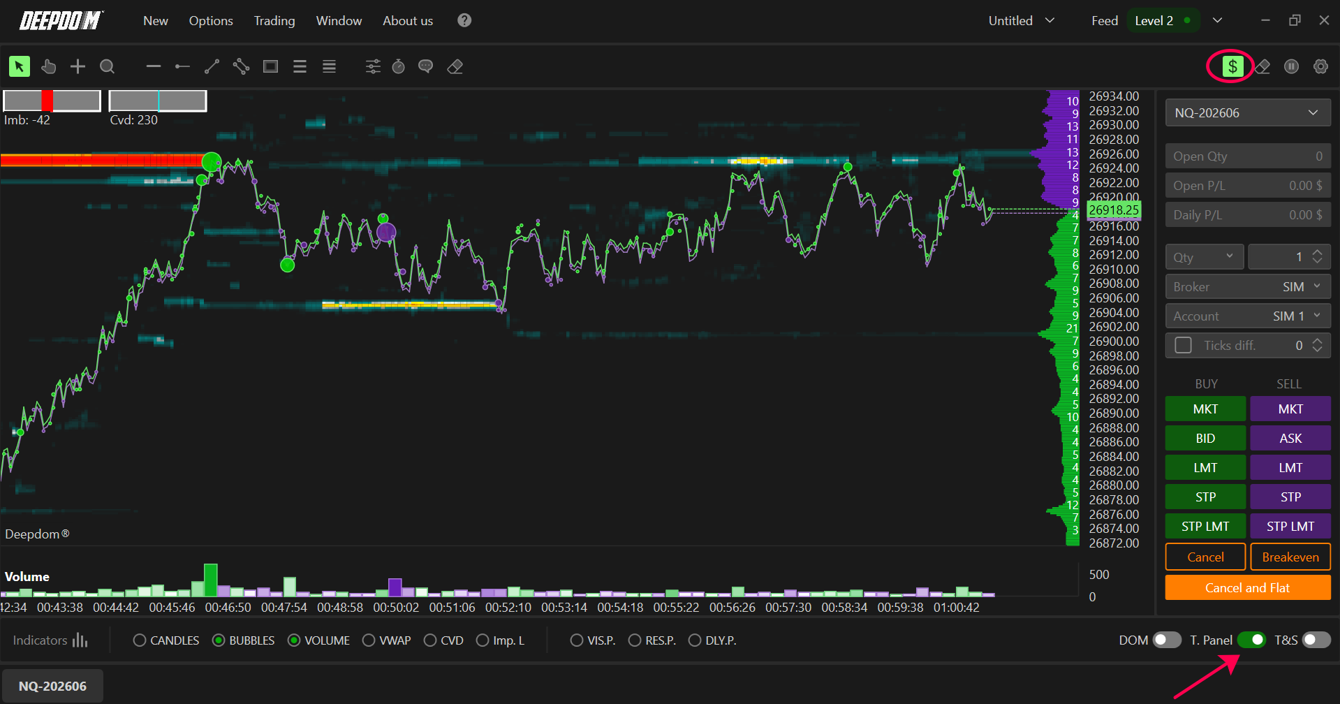
Task: Check the Ticks diff. checkbox
Action: point(1183,345)
